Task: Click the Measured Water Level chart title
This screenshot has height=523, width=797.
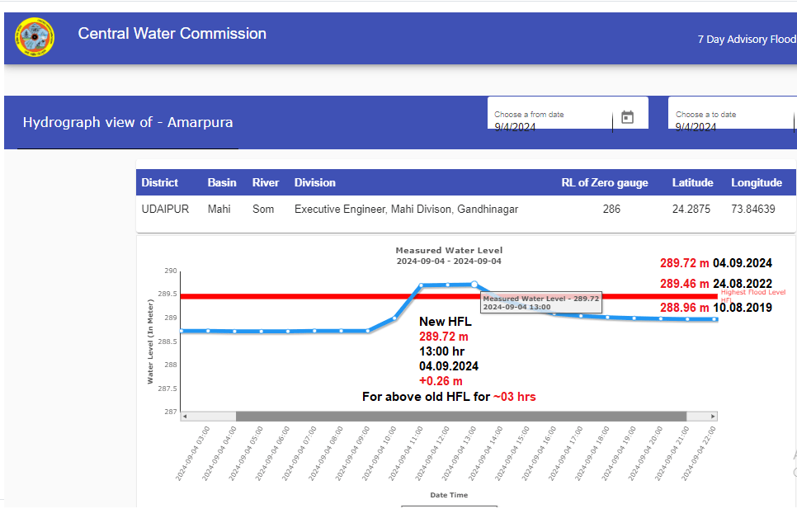Action: pyautogui.click(x=448, y=250)
